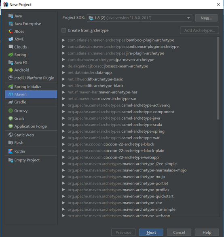Select maven-archetype-j2ee-simple row text
Image resolution: width=224 pixels, height=237 pixels.
click(122, 164)
